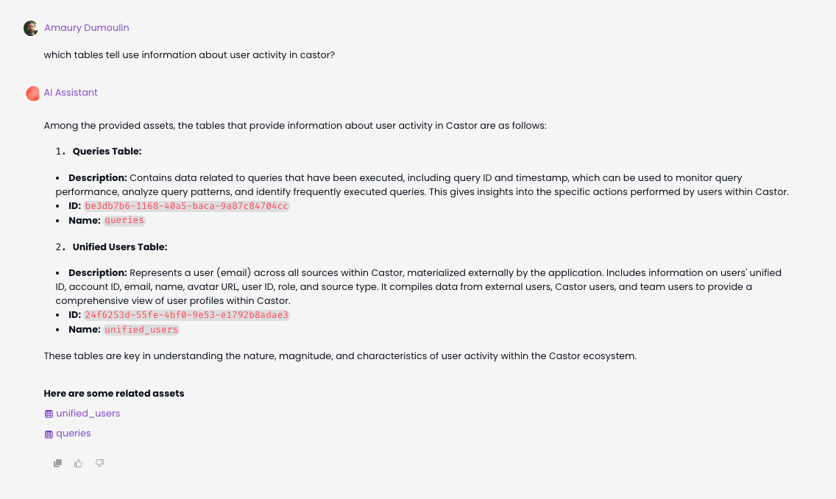Give the answer a thumbs up
This screenshot has height=499, width=836.
(x=79, y=464)
